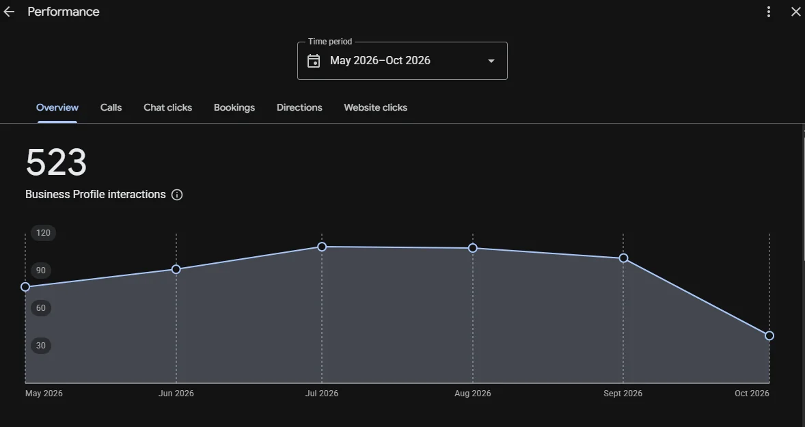Image resolution: width=805 pixels, height=427 pixels.
Task: Go back using the back arrow
Action: 9,12
